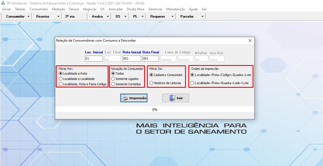The height and width of the screenshot is (166, 323).
Task: Open the Avulsa dropdown arrow
Action: coord(108,16)
